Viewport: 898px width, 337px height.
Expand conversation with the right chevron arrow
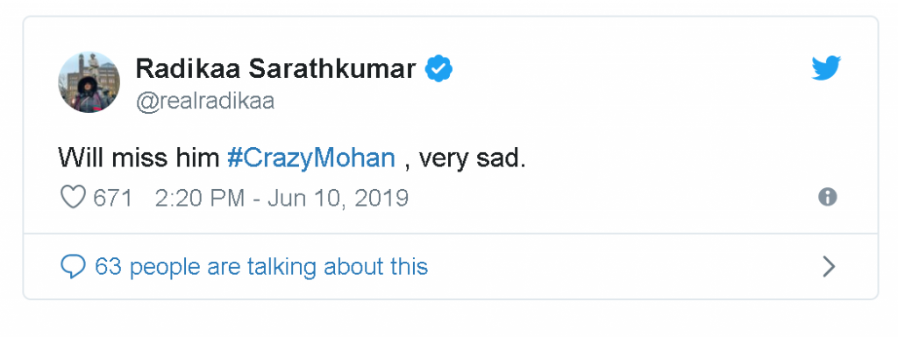[828, 267]
